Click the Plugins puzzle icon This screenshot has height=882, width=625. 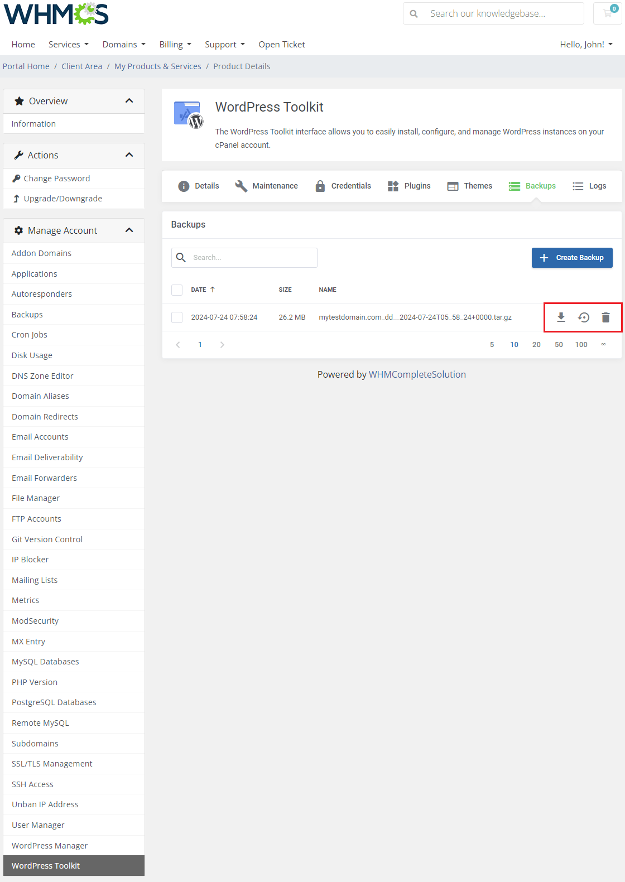click(393, 186)
